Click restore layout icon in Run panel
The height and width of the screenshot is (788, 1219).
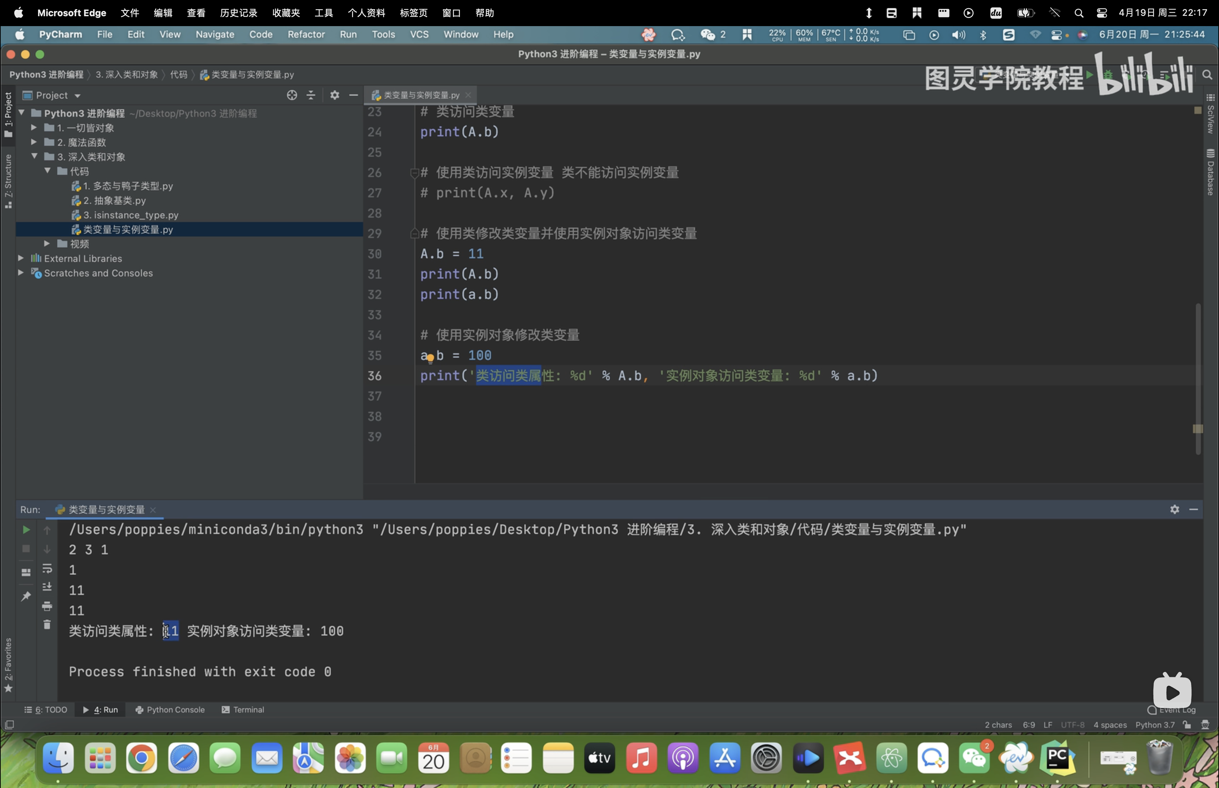26,572
